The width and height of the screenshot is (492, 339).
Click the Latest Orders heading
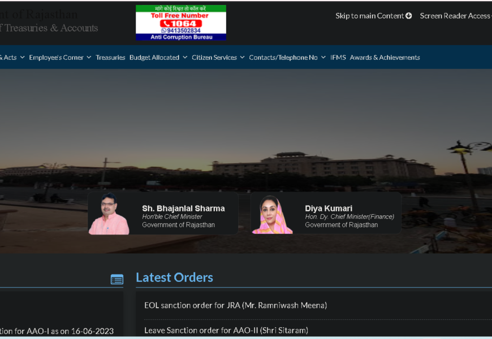174,277
